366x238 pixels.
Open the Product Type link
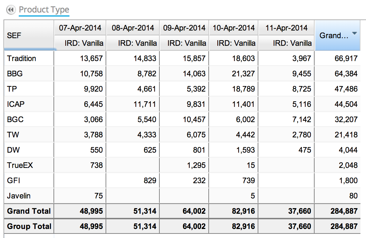click(44, 10)
